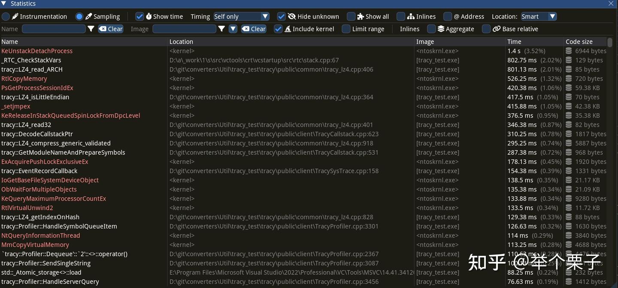This screenshot has width=618, height=288.
Task: Click the Image filter input field
Action: tap(184, 29)
